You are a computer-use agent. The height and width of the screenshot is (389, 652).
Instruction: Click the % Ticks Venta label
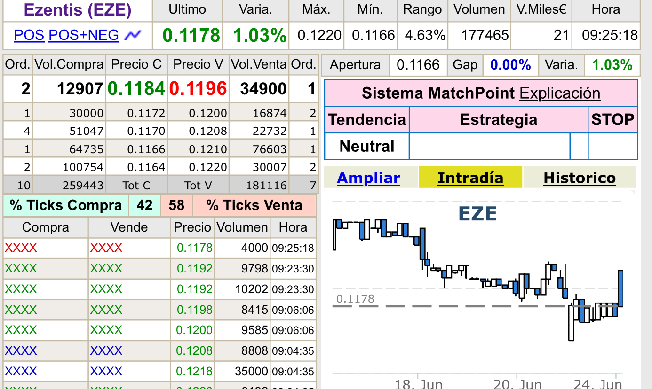pos(254,205)
